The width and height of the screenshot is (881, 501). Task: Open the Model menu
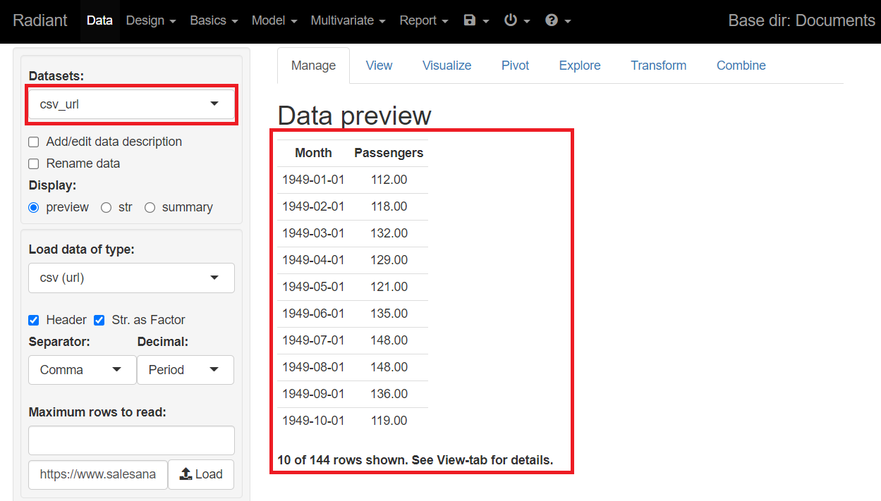(x=274, y=20)
